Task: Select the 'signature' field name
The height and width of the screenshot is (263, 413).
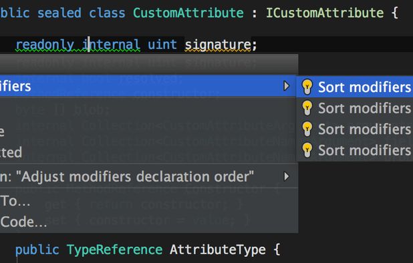Action: [218, 45]
